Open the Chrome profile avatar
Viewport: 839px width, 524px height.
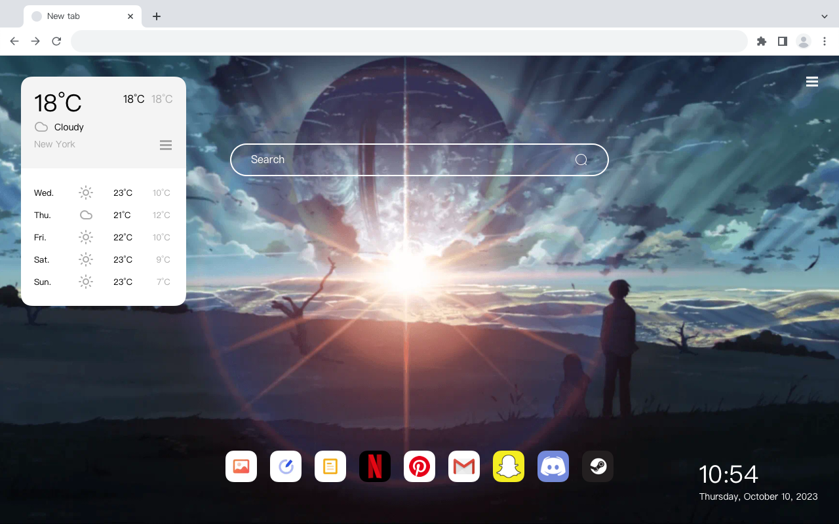click(804, 41)
